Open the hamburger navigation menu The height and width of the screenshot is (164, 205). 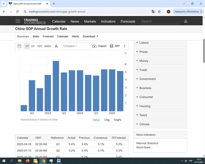point(18,21)
